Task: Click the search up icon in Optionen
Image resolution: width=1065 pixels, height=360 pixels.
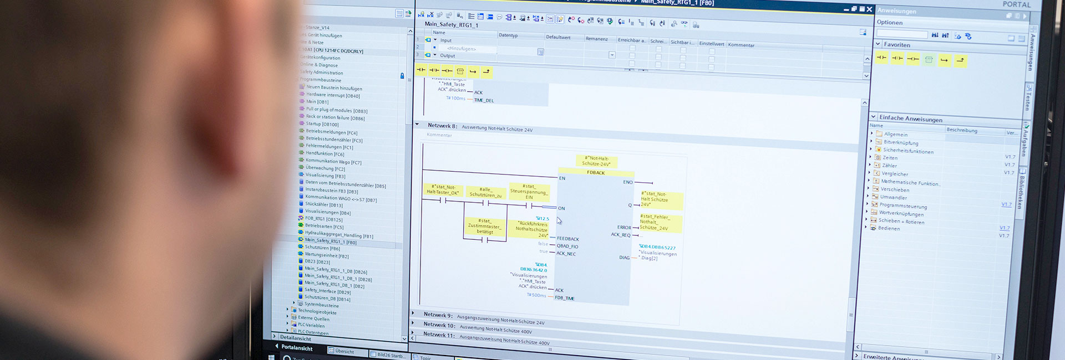Action: (x=945, y=35)
